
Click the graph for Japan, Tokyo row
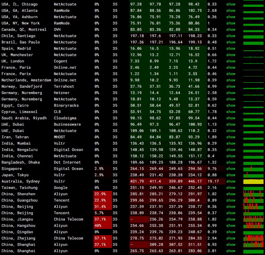click(253, 175)
